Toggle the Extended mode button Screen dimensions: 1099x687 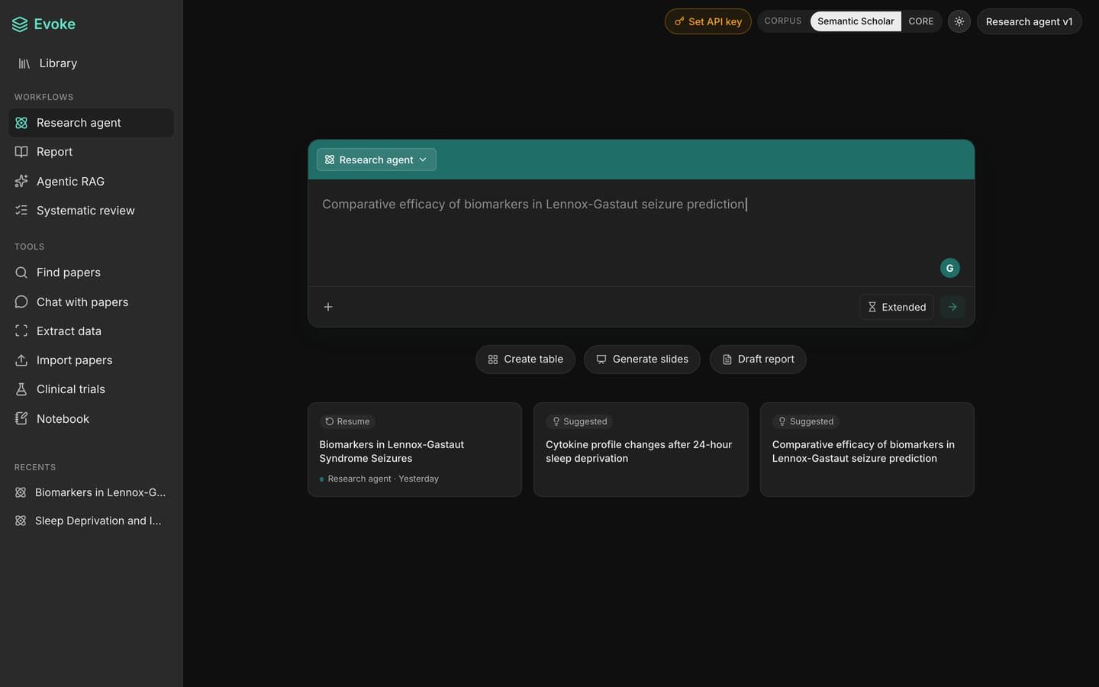point(897,307)
